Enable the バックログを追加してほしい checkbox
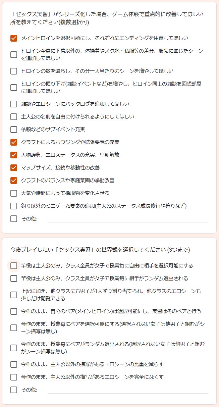The height and width of the screenshot is (407, 219). pos(14,104)
